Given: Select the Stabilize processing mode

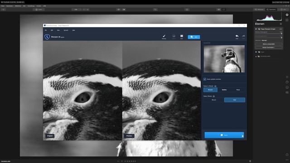Looking at the screenshot, I should coord(224,90).
